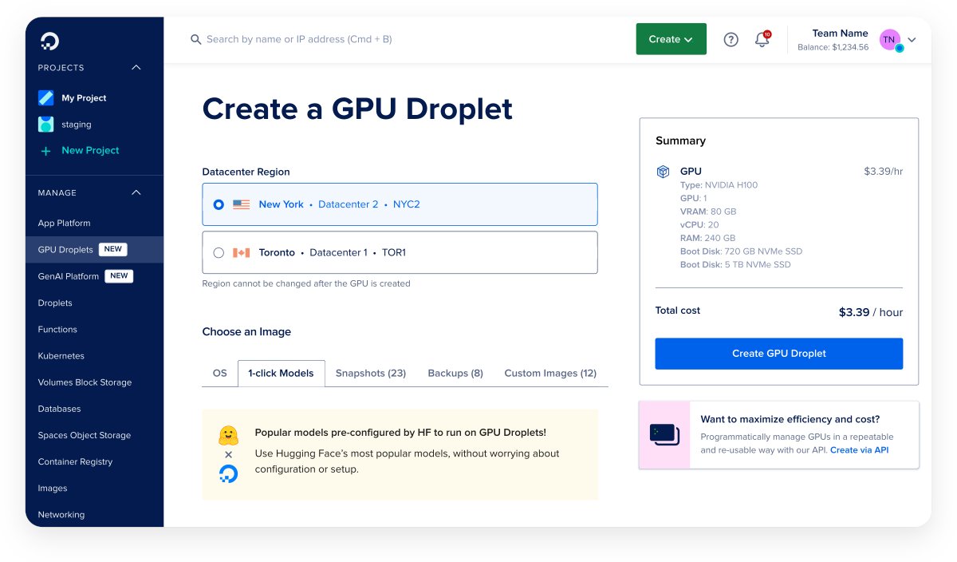Open the notifications bell
This screenshot has width=957, height=562.
pos(762,39)
